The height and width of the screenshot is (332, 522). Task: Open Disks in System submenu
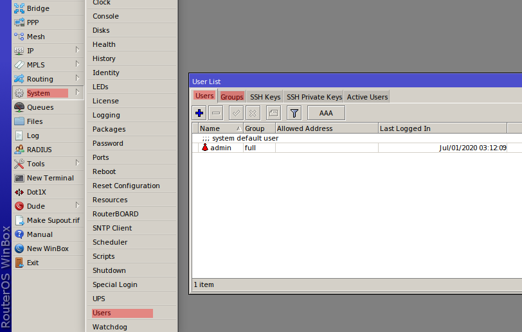[x=132, y=30]
